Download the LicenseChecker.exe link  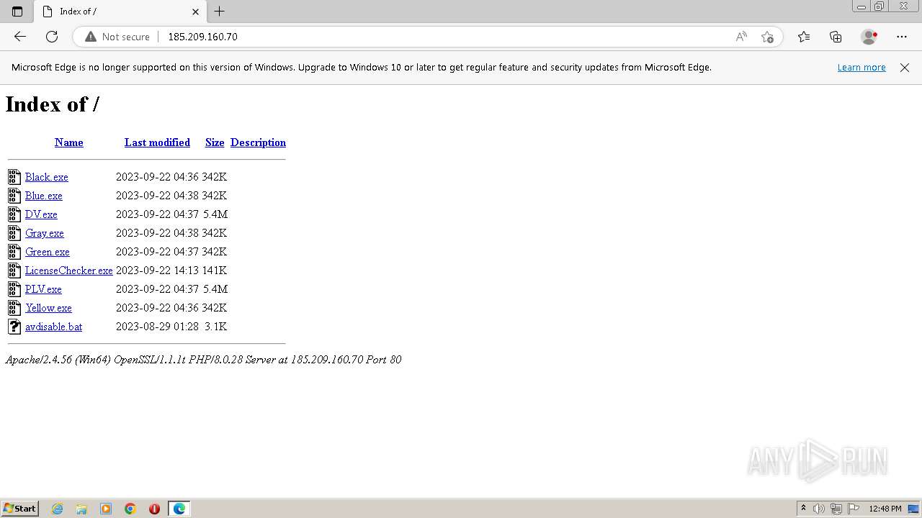tap(69, 271)
